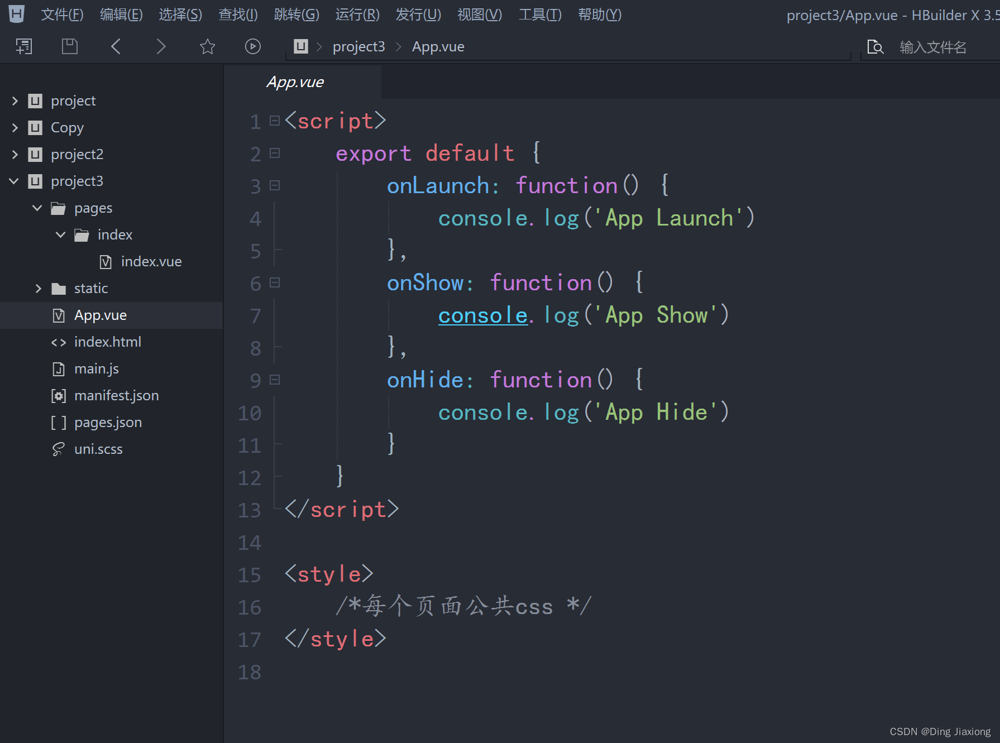Click the index.html file icon

pyautogui.click(x=59, y=342)
